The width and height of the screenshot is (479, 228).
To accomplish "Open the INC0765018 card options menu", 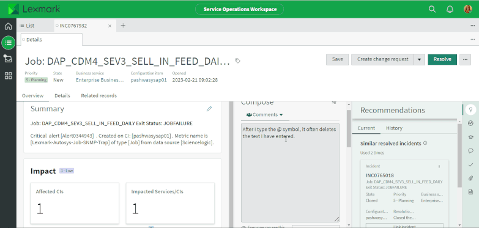I will click(439, 167).
